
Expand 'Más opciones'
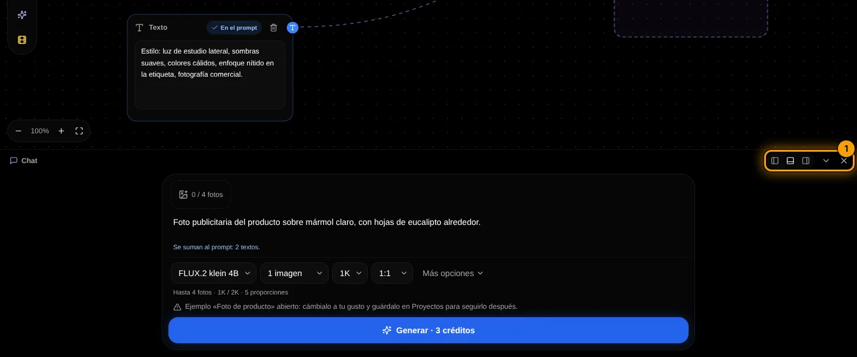tap(453, 273)
